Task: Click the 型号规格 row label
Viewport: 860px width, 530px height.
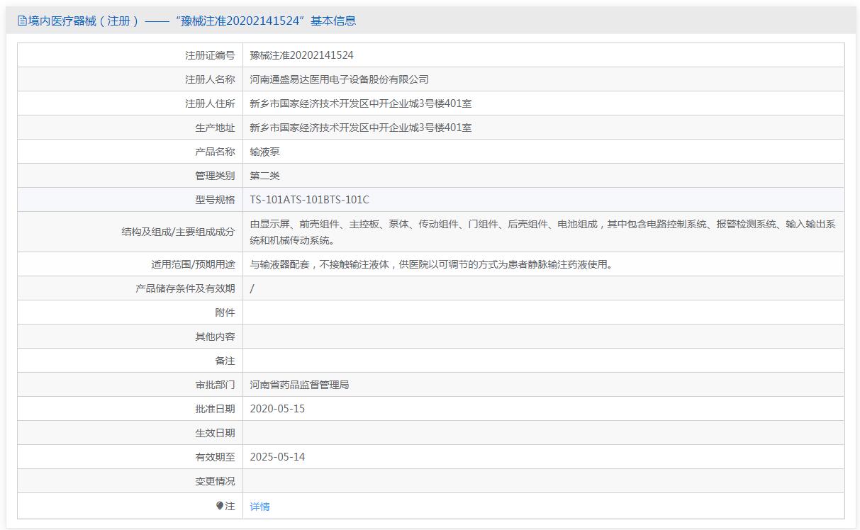Action: pyautogui.click(x=215, y=200)
